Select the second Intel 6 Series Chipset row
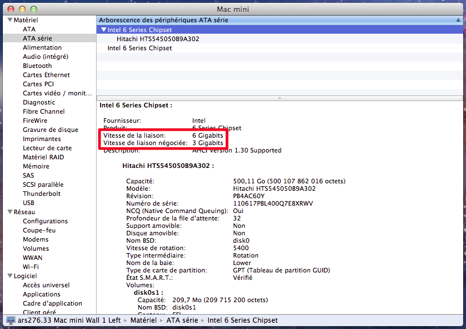Screen dimensions: 466x329 [280, 48]
